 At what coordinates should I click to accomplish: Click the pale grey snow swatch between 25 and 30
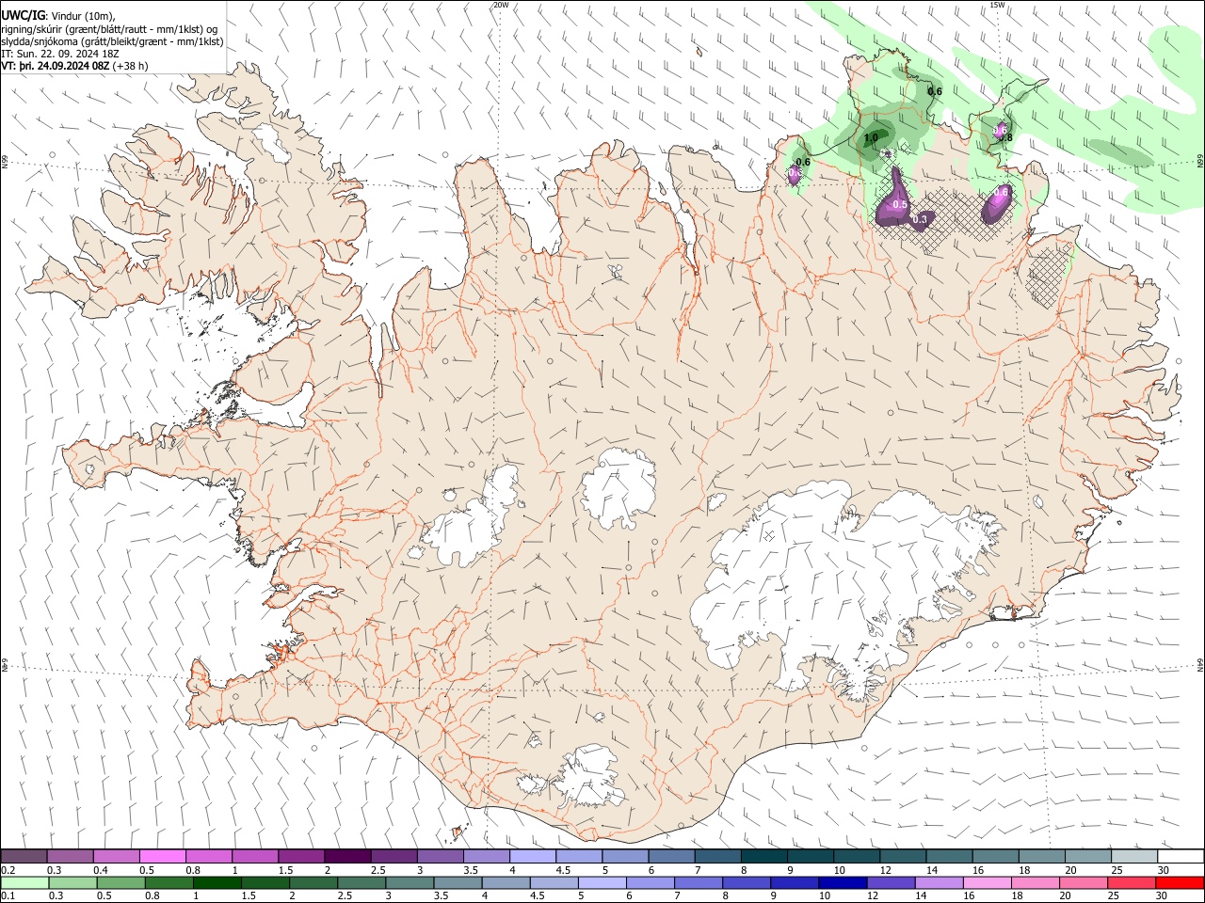point(1133,856)
